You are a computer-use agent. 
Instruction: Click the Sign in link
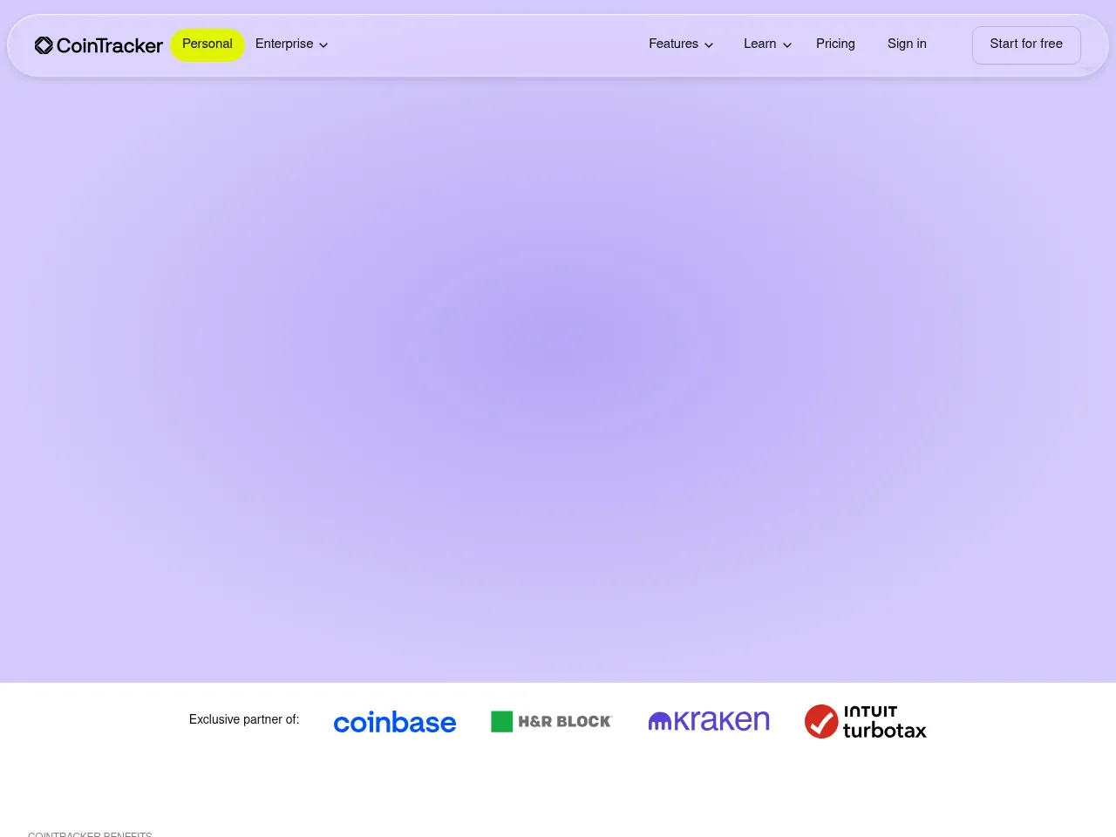point(906,44)
